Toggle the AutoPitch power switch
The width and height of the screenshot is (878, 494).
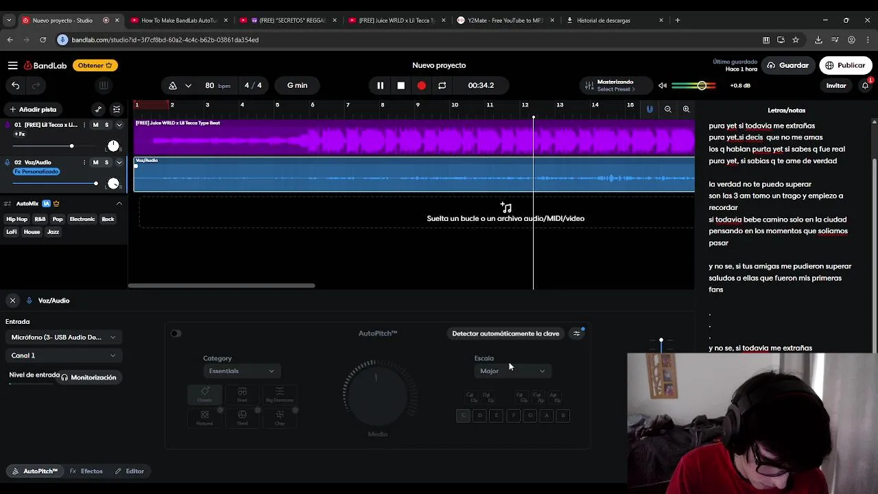176,333
